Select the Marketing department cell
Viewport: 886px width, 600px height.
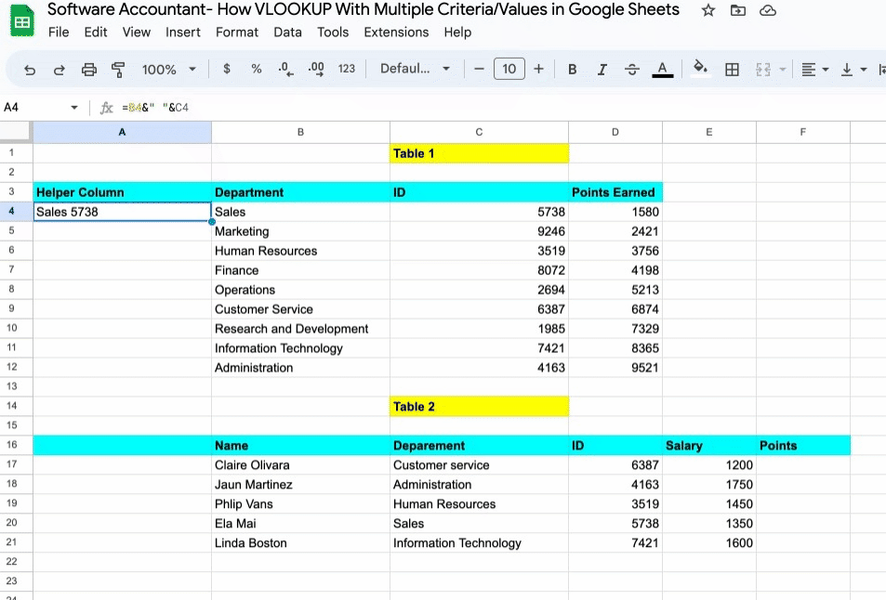300,231
